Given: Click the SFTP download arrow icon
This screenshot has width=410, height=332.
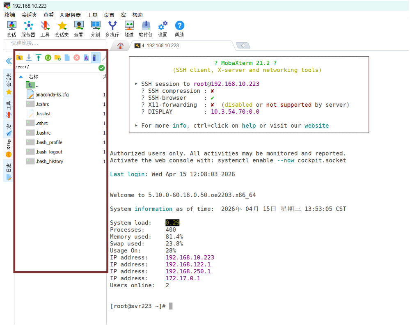Looking at the screenshot, I should pos(29,57).
